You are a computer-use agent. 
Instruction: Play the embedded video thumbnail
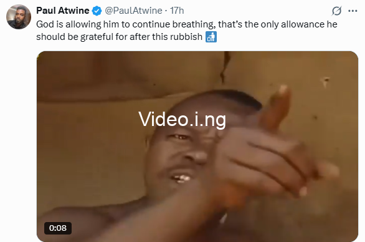point(197,147)
